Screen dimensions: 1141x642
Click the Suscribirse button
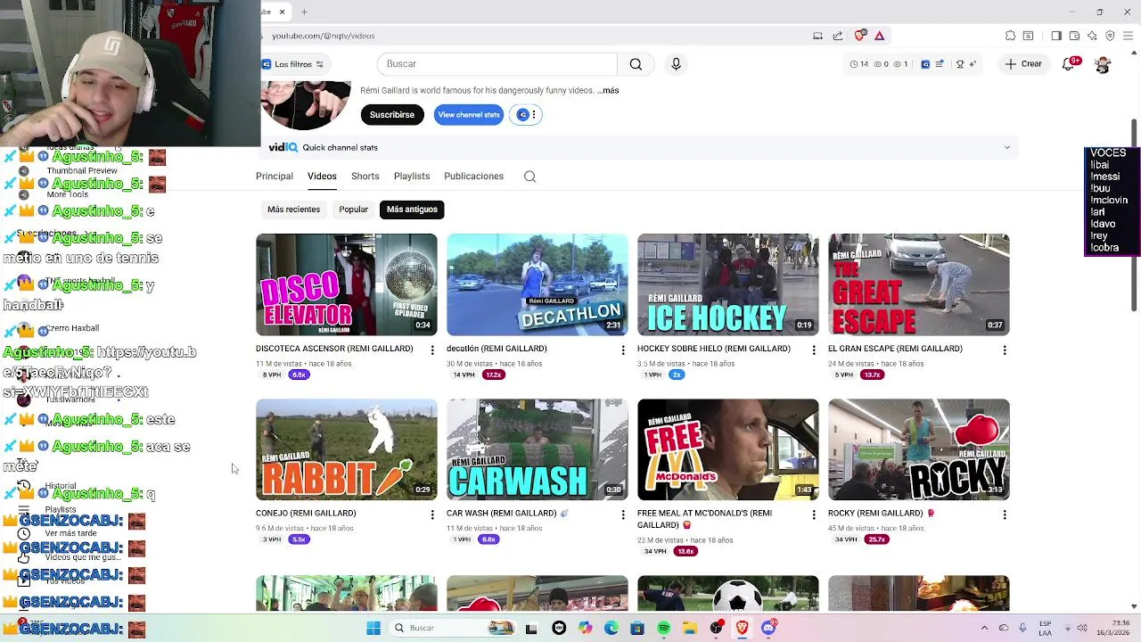pos(392,115)
